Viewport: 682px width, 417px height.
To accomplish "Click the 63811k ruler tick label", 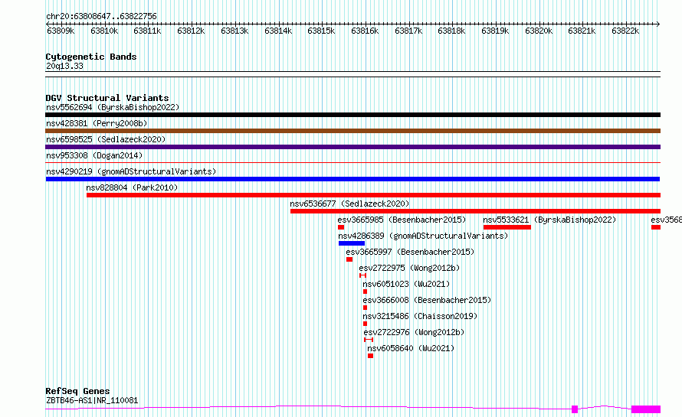I will (147, 31).
